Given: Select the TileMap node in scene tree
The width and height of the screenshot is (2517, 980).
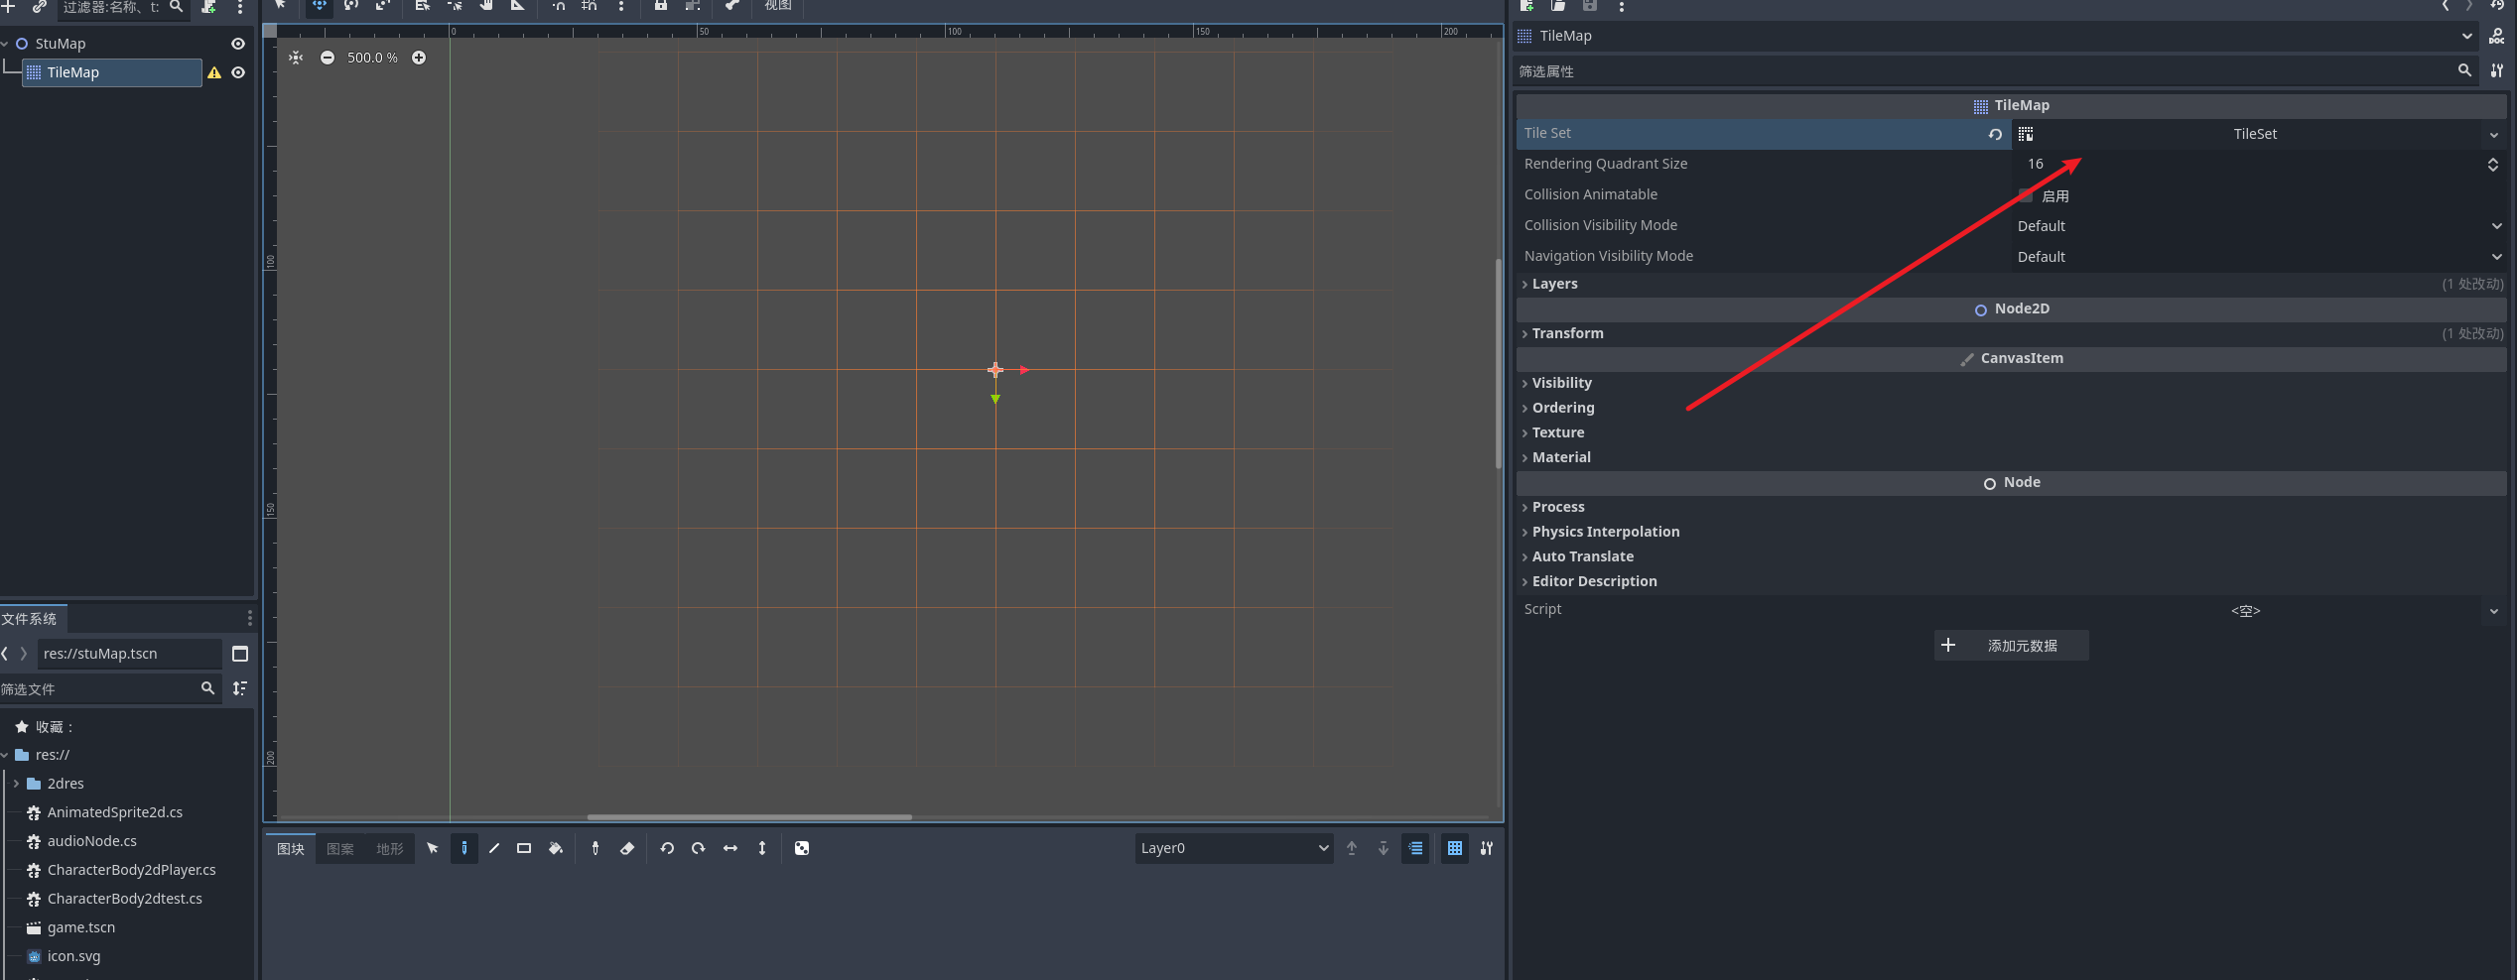Looking at the screenshot, I should point(111,72).
